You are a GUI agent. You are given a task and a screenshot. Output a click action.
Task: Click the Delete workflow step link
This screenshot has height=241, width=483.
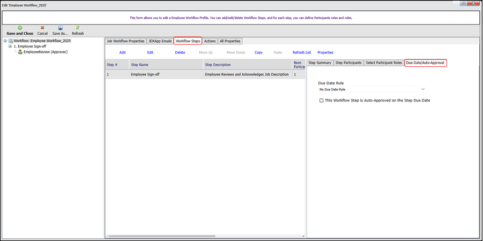(x=180, y=52)
